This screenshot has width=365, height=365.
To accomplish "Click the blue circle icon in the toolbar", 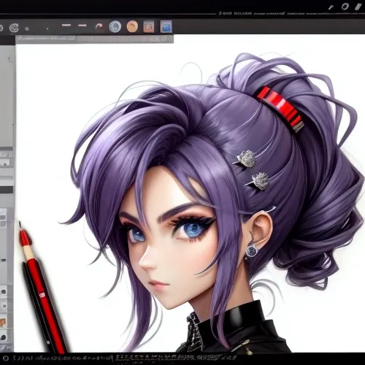I will (115, 26).
